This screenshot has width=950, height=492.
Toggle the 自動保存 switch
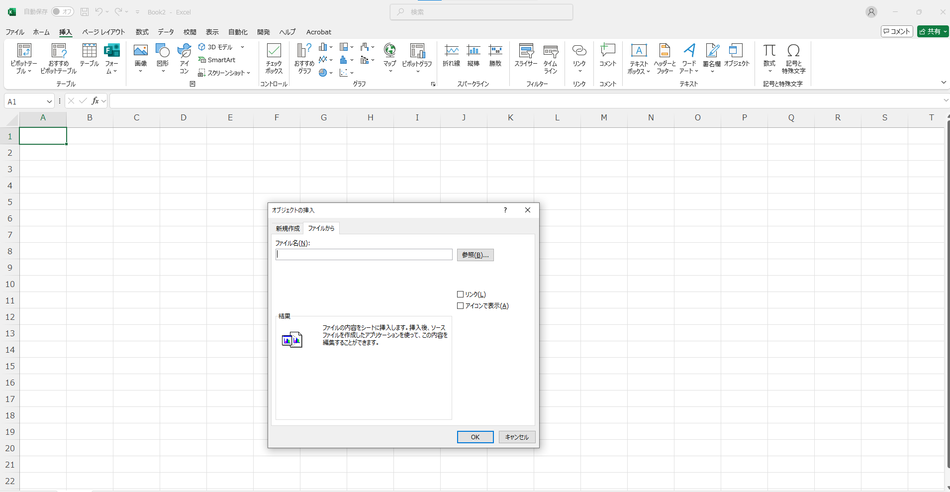[x=63, y=11]
